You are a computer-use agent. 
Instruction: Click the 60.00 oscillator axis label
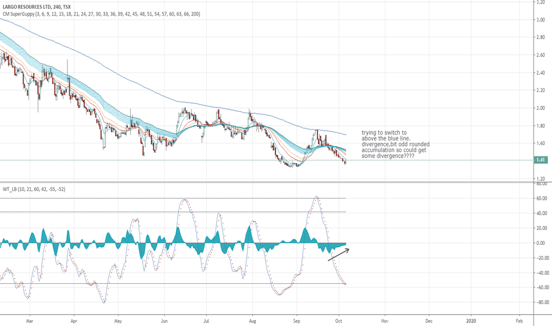coord(542,199)
